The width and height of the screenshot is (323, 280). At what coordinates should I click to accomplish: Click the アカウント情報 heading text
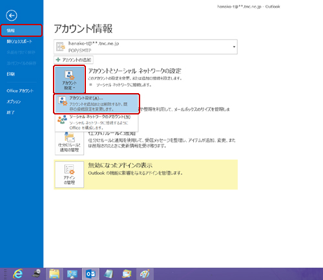[x=83, y=28]
